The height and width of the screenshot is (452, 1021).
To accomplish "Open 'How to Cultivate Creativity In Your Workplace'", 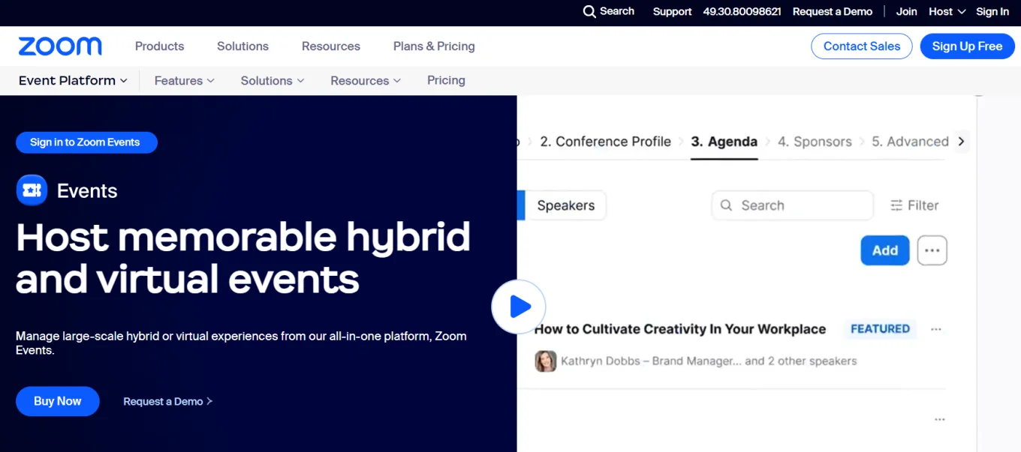I will point(680,329).
